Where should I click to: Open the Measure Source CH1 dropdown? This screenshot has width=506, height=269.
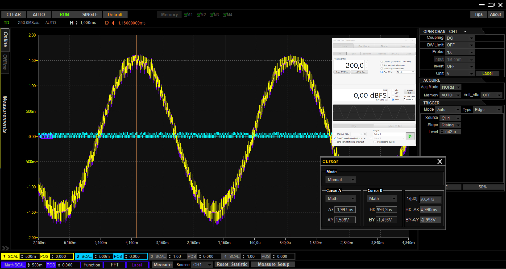coord(202,265)
